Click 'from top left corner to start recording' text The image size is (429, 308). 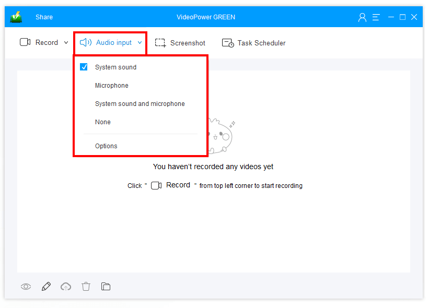(251, 186)
